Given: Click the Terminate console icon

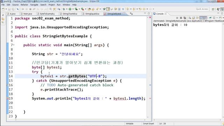Looking at the screenshot, I should tap(177, 18).
